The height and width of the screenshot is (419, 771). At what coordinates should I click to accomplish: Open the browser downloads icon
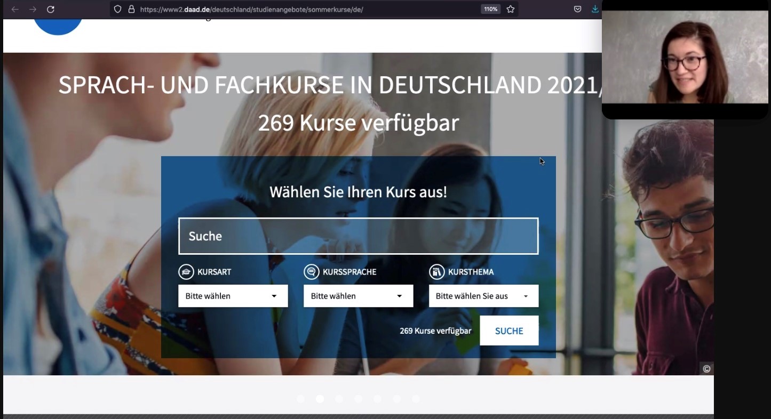[595, 9]
